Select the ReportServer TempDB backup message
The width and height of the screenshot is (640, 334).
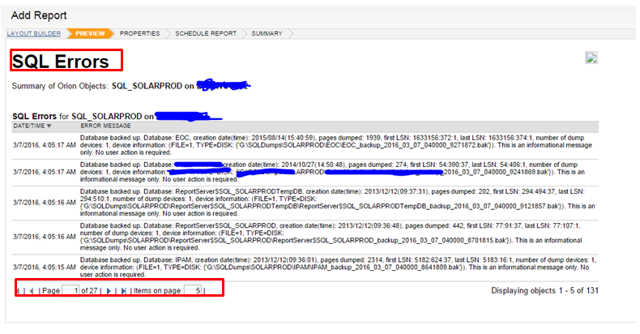point(338,202)
